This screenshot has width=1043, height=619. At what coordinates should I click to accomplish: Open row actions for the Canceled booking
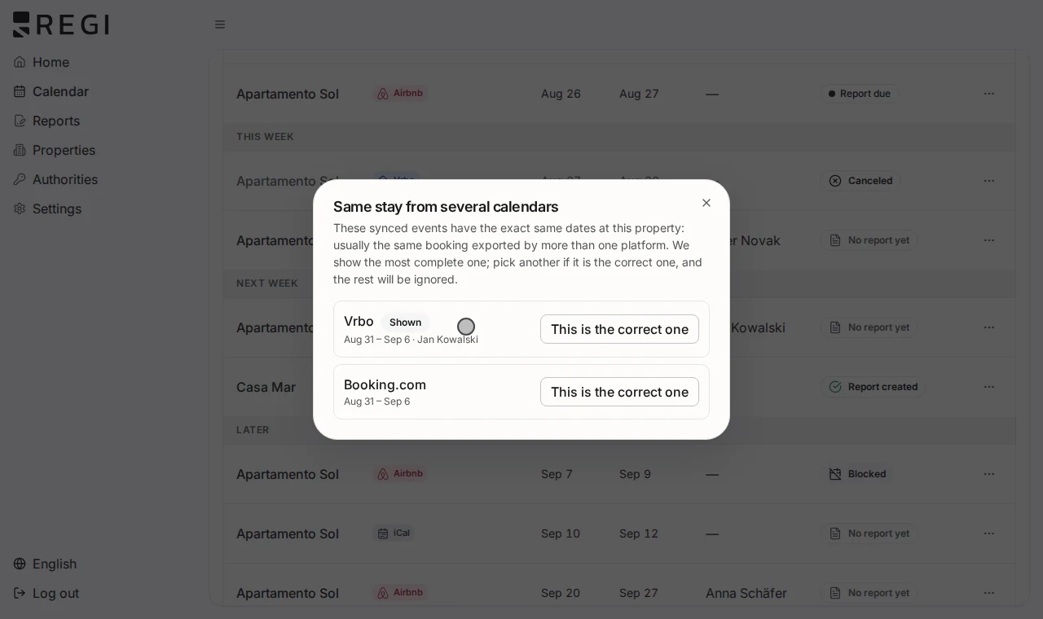989,181
